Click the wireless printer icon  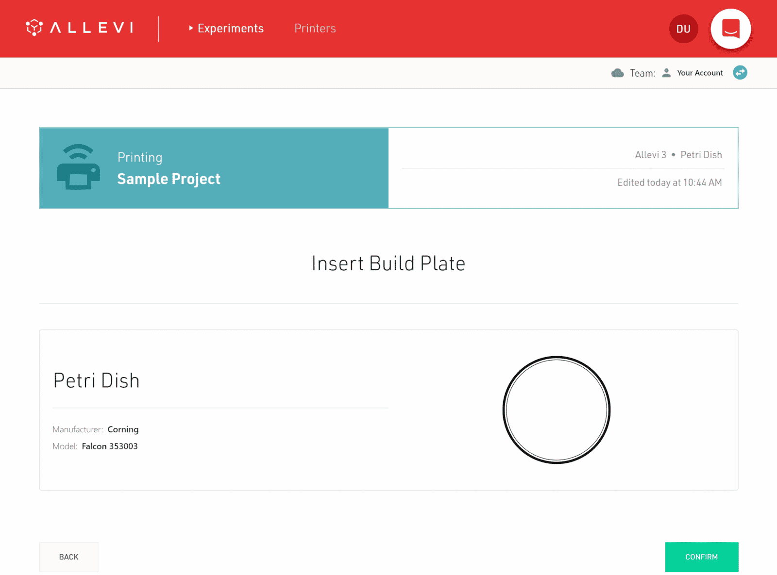pos(79,167)
